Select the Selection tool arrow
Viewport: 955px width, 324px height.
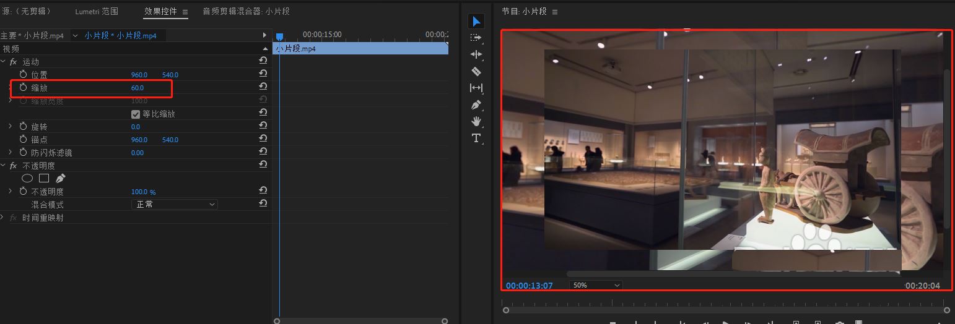coord(476,22)
